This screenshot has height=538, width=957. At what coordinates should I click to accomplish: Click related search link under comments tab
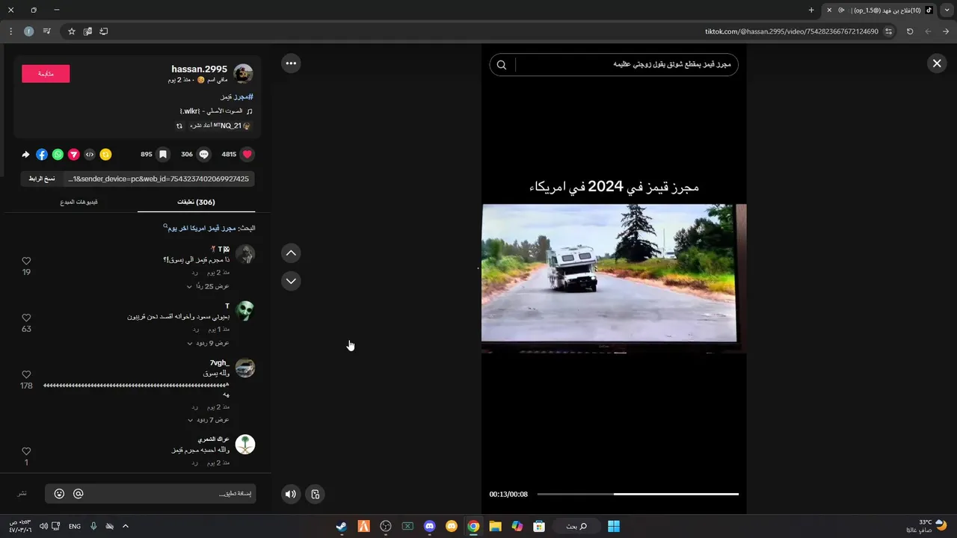201,228
